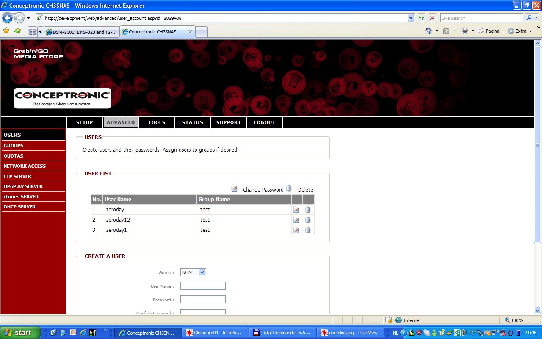Open the Group dropdown set to NONE
The width and height of the screenshot is (542, 339).
point(193,272)
